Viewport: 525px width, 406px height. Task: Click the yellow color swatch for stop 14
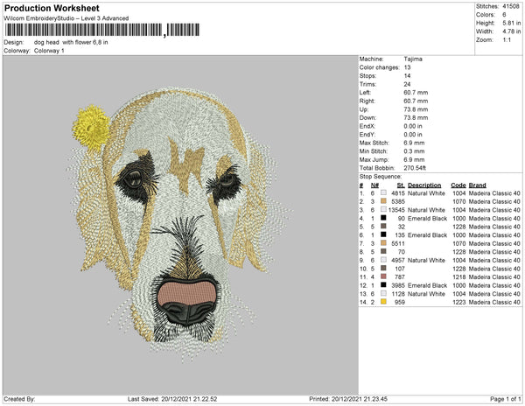[382, 302]
